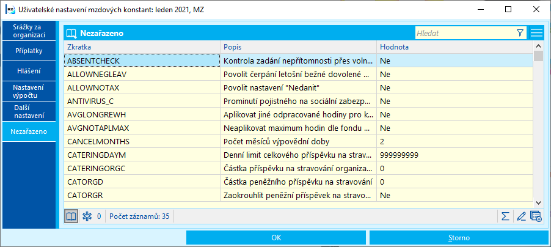Click description starting 'Kontrola zadání nepřítomnosti'
551x247 pixels.
[298, 61]
